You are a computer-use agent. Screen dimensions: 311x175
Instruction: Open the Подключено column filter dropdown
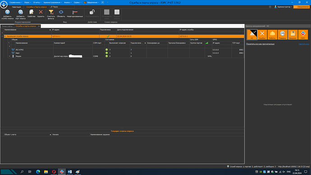[x=145, y=43]
